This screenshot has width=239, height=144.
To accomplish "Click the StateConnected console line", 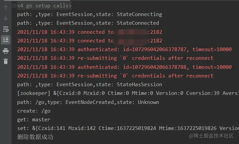I will coord(88,23).
